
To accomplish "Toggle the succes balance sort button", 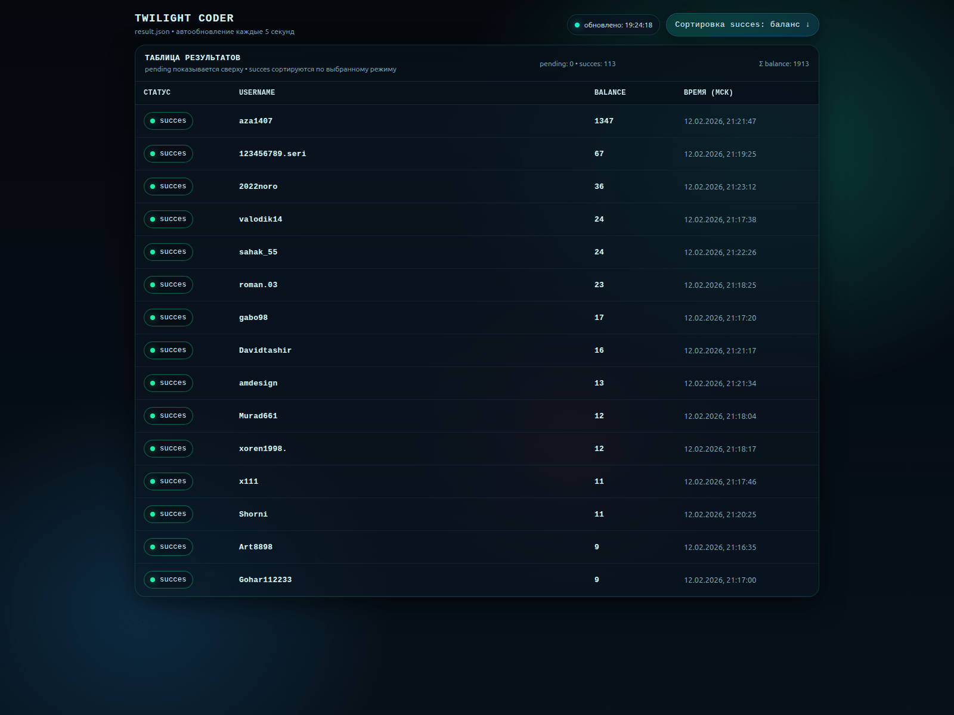I will (x=742, y=24).
